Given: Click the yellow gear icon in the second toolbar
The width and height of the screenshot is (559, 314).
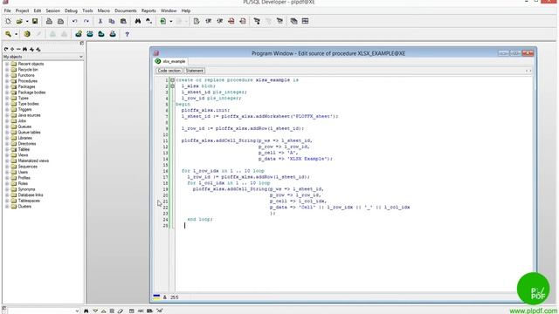Looking at the screenshot, I should click(27, 34).
